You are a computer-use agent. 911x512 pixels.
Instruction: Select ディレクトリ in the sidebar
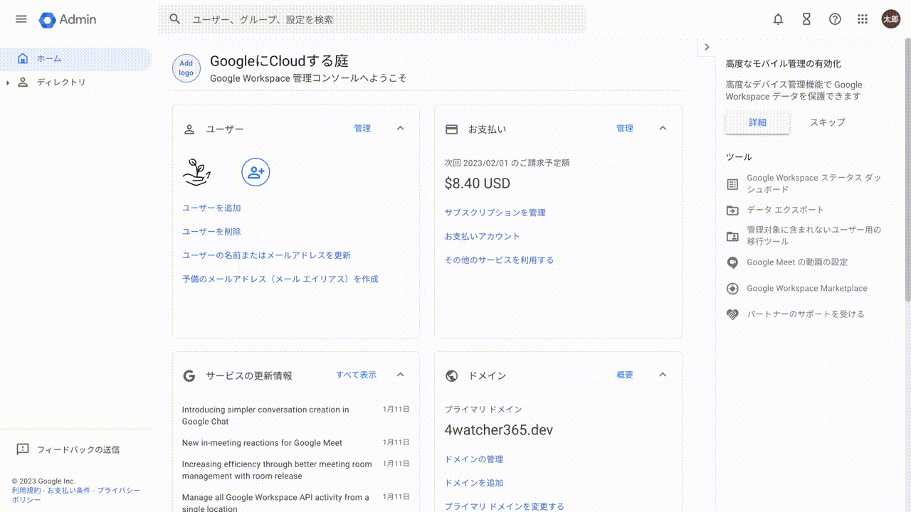[x=75, y=82]
